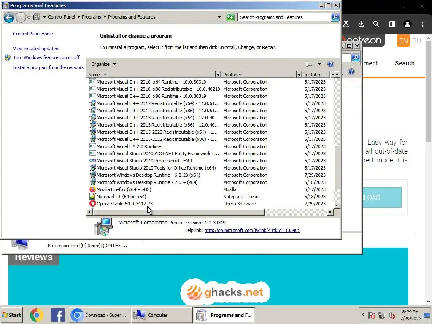The height and width of the screenshot is (324, 432).
Task: Click help icon in the Computer window behind
Action: pos(351,72)
